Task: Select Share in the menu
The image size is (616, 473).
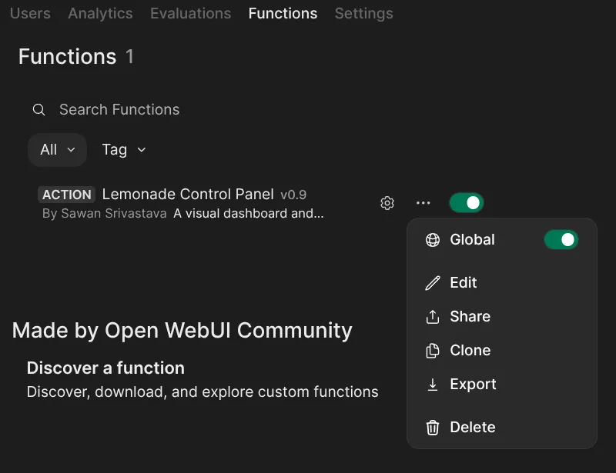Action: tap(502, 316)
